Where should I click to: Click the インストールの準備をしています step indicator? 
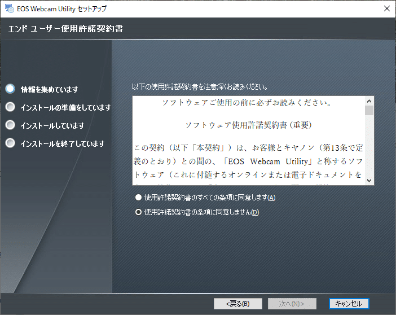tap(10, 107)
